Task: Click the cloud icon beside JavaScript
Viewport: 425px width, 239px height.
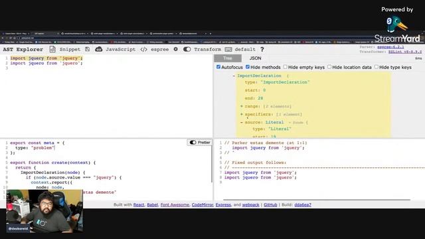Action: [x=99, y=49]
